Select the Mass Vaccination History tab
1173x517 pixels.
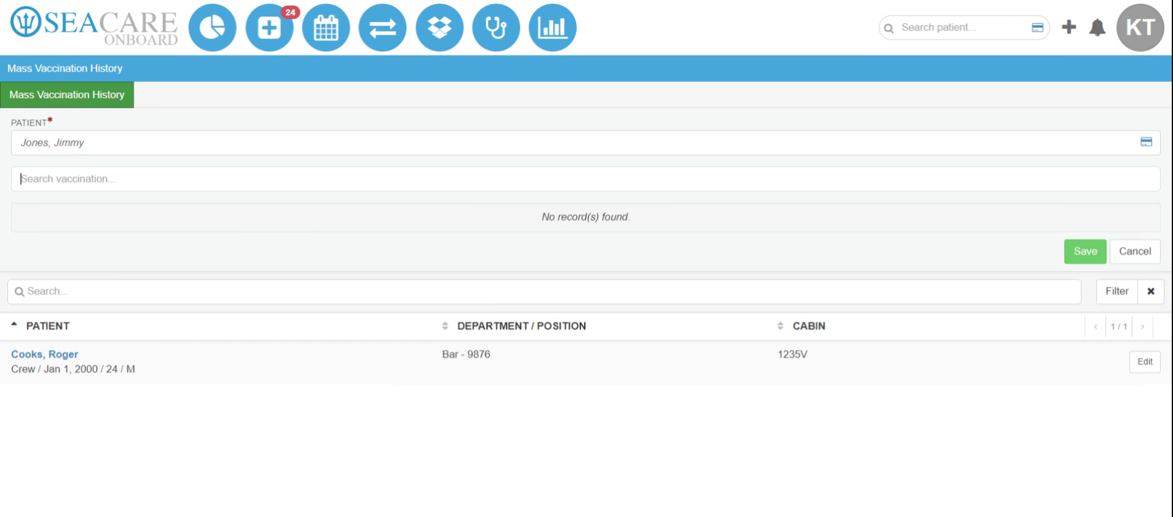pyautogui.click(x=67, y=95)
